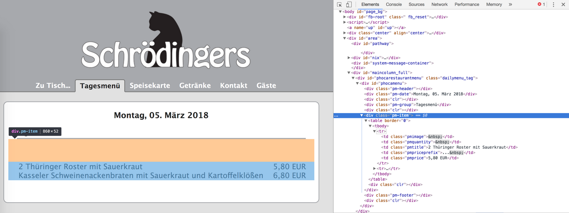Image resolution: width=569 pixels, height=213 pixels.
Task: Click the Schrödingers cat logo
Action: pyautogui.click(x=166, y=40)
